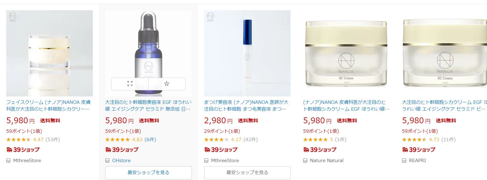Image resolution: width=487 pixels, height=180 pixels.
Task: Click 39ショップ truck badge under first product
Action: (23, 150)
